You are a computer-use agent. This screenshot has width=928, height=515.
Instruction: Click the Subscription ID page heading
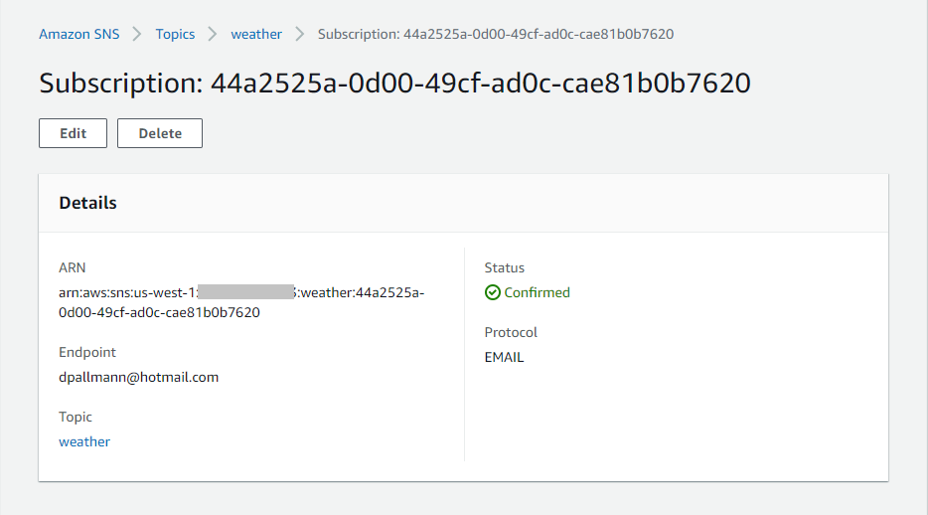pos(394,83)
